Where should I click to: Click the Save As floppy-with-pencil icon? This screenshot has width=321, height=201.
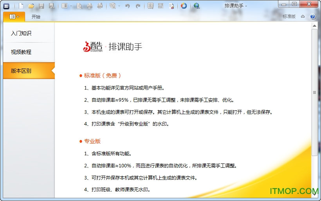tap(52, 6)
